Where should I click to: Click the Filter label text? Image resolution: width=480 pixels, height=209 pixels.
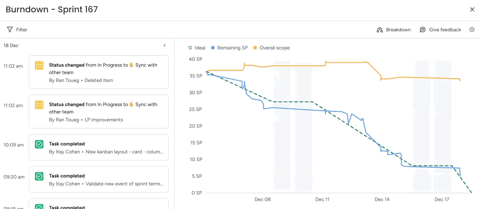click(x=22, y=30)
